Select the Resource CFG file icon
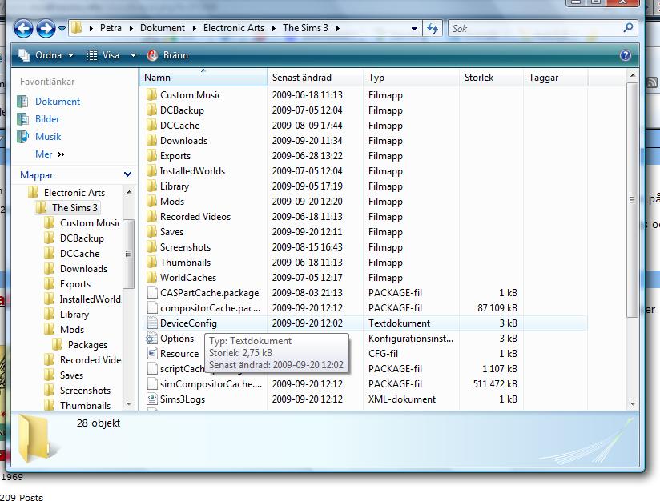Viewport: 660px width, 501px height. (152, 353)
